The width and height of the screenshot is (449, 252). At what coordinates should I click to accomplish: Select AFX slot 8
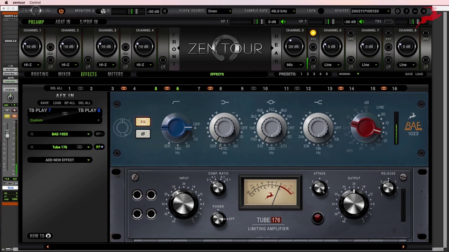221,89
